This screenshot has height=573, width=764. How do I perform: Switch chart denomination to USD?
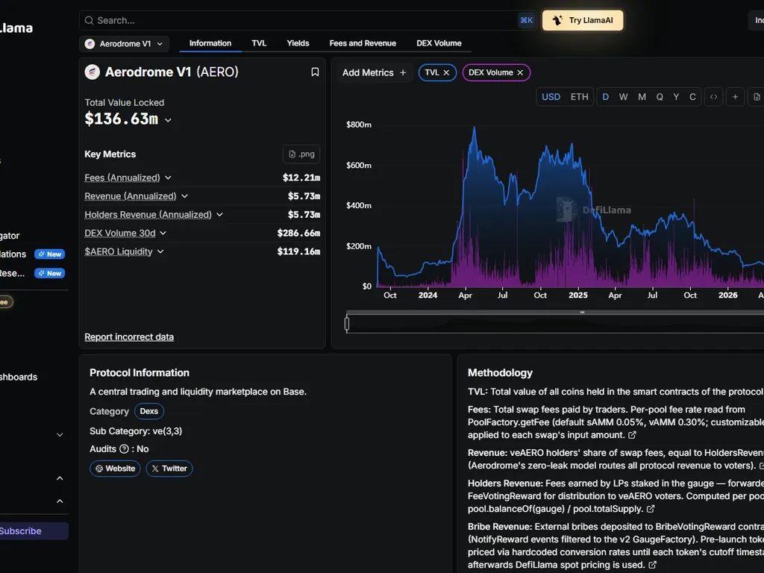click(551, 97)
